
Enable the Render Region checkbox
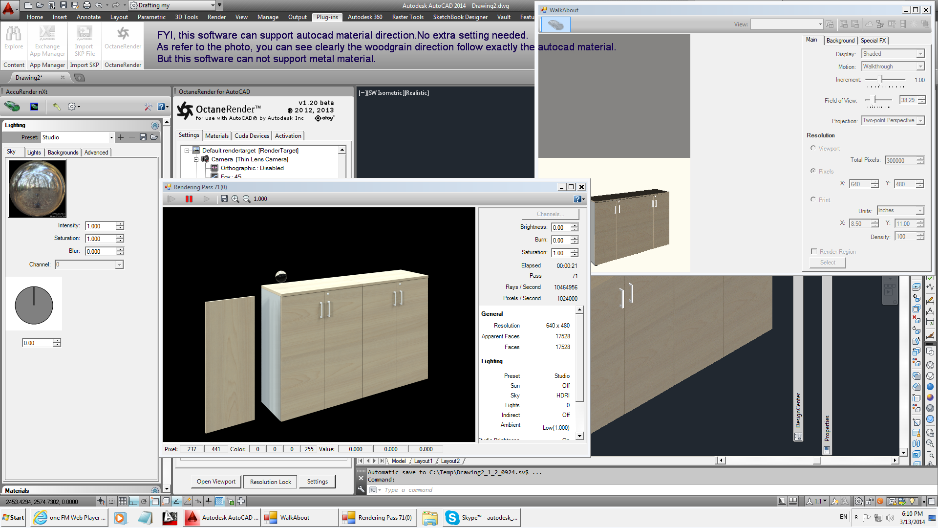[814, 251]
